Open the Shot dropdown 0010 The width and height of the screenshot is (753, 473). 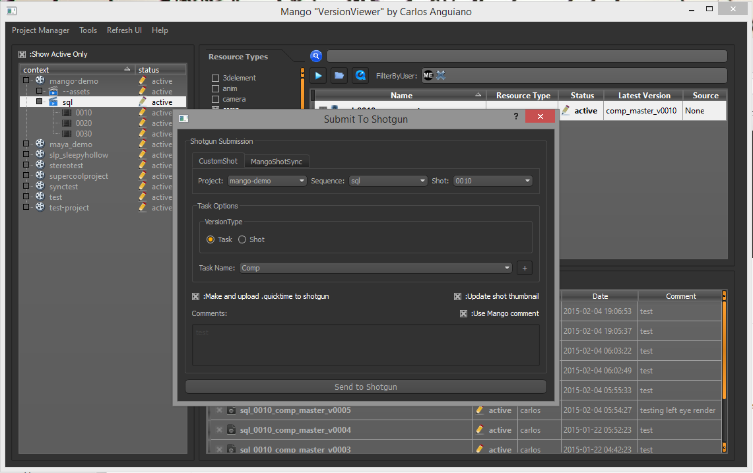click(493, 181)
